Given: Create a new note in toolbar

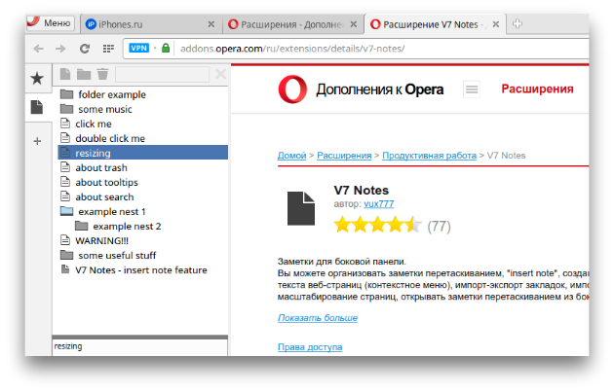Looking at the screenshot, I should coord(65,74).
